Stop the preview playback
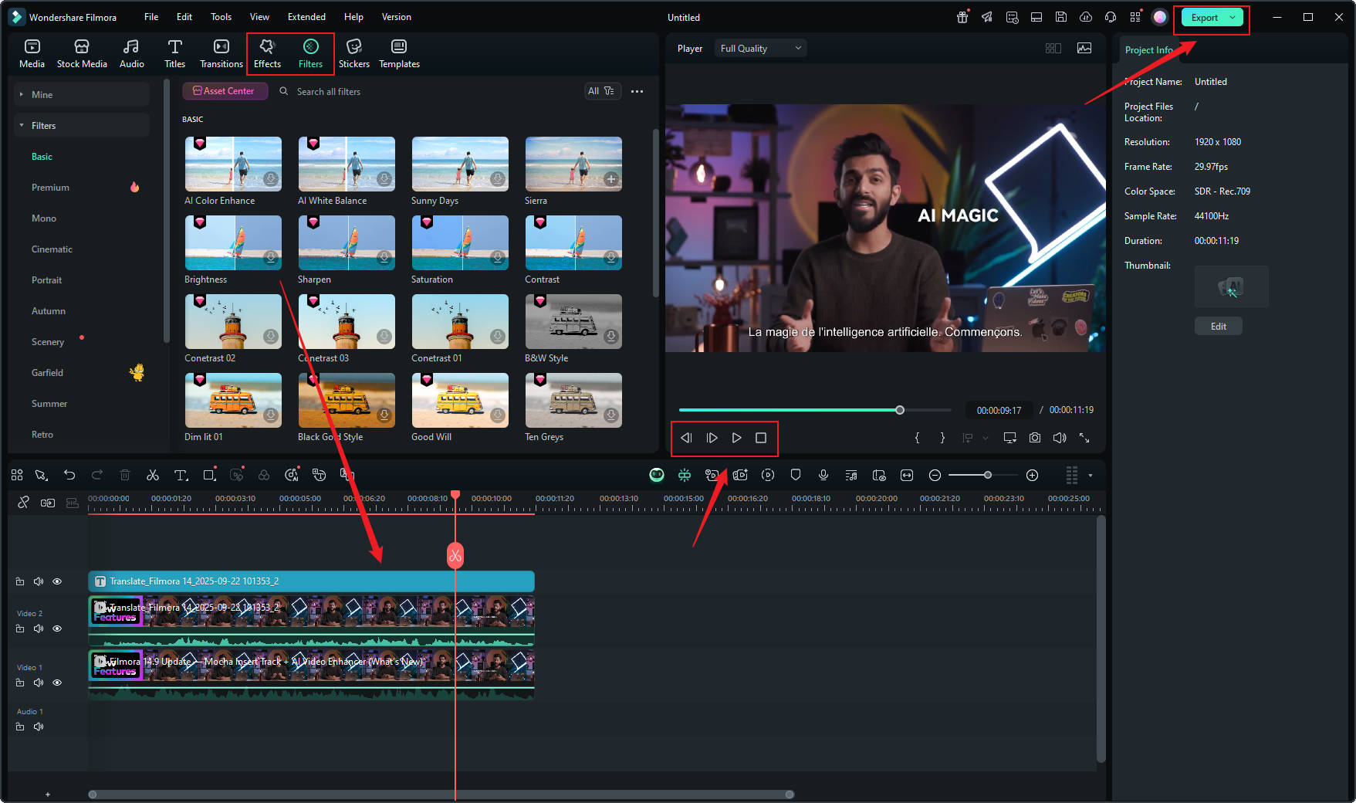Screen dimensions: 1356x803 click(761, 438)
